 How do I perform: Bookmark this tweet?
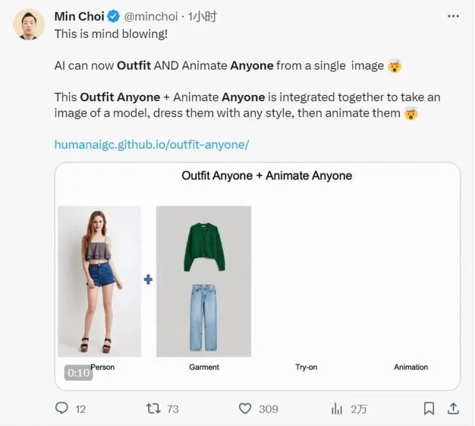pyautogui.click(x=429, y=409)
